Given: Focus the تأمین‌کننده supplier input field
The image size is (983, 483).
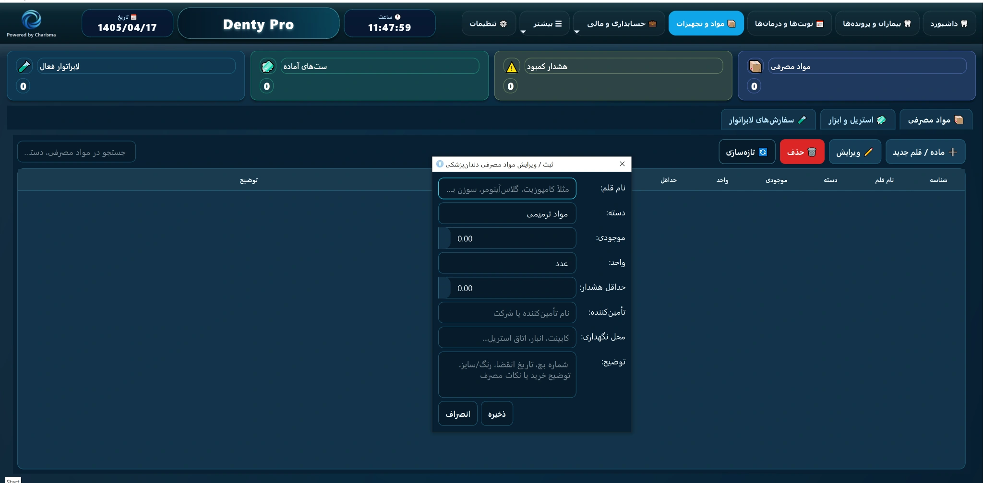Looking at the screenshot, I should click(x=507, y=313).
